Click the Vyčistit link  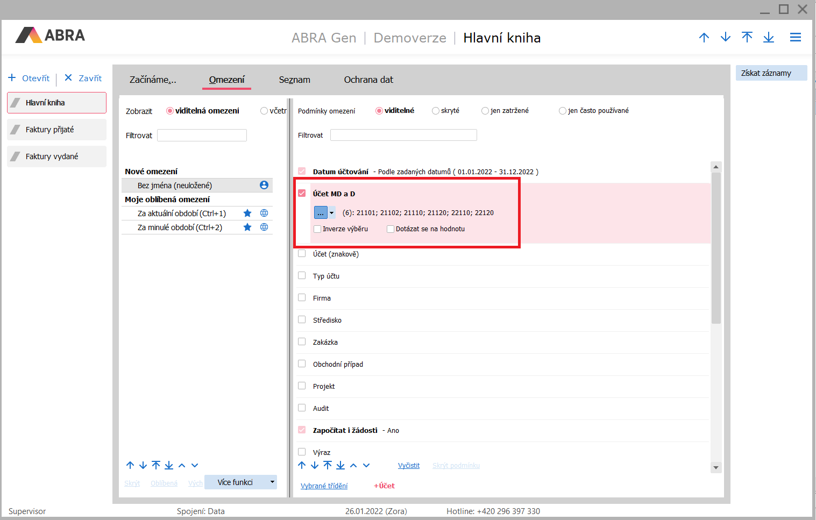click(x=409, y=466)
